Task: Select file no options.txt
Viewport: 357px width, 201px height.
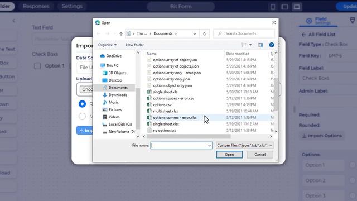Action: tap(162, 130)
